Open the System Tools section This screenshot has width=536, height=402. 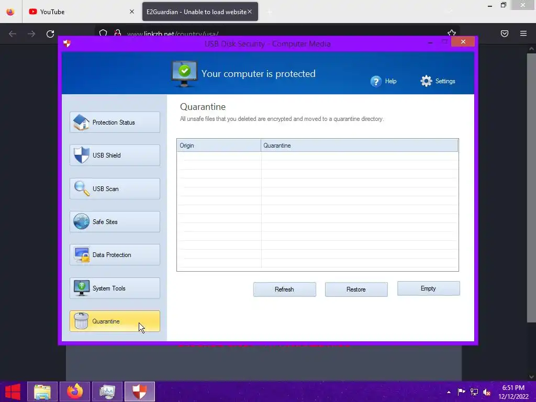[115, 288]
